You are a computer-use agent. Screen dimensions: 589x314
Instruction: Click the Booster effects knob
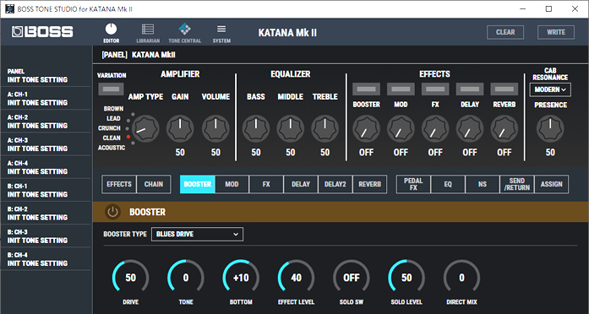click(366, 128)
